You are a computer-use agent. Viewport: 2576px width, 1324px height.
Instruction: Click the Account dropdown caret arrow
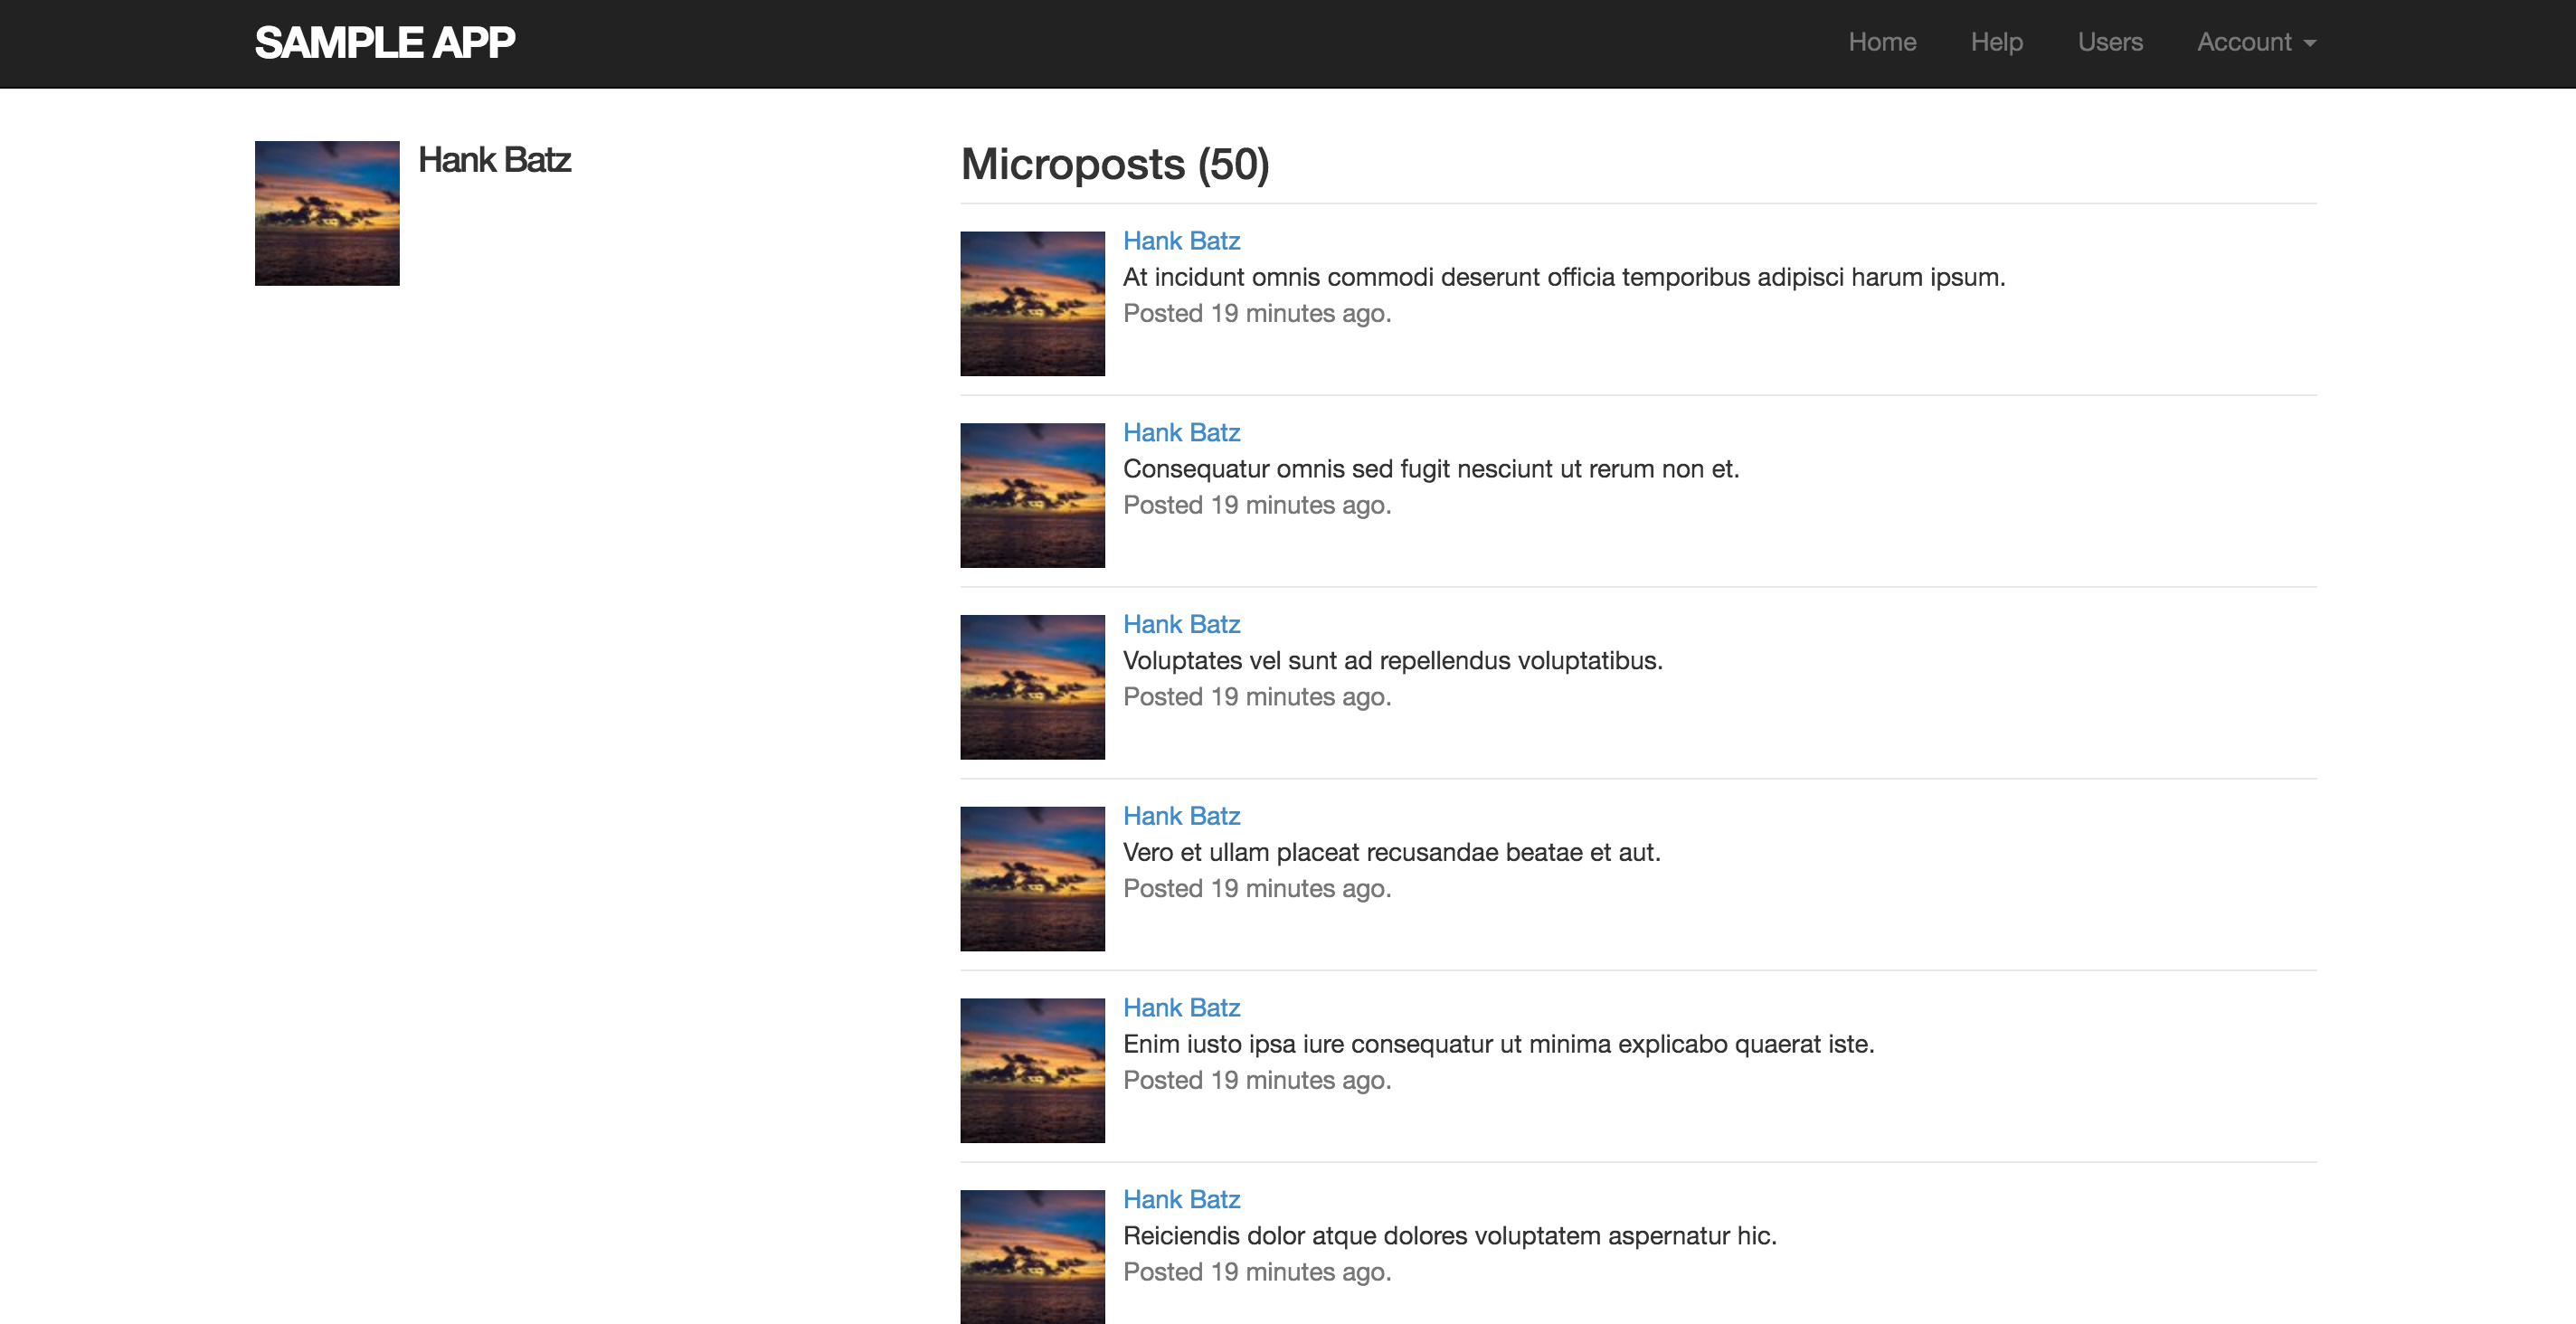pos(2309,44)
